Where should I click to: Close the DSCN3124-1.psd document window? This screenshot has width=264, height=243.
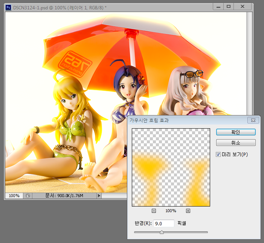coord(243,7)
